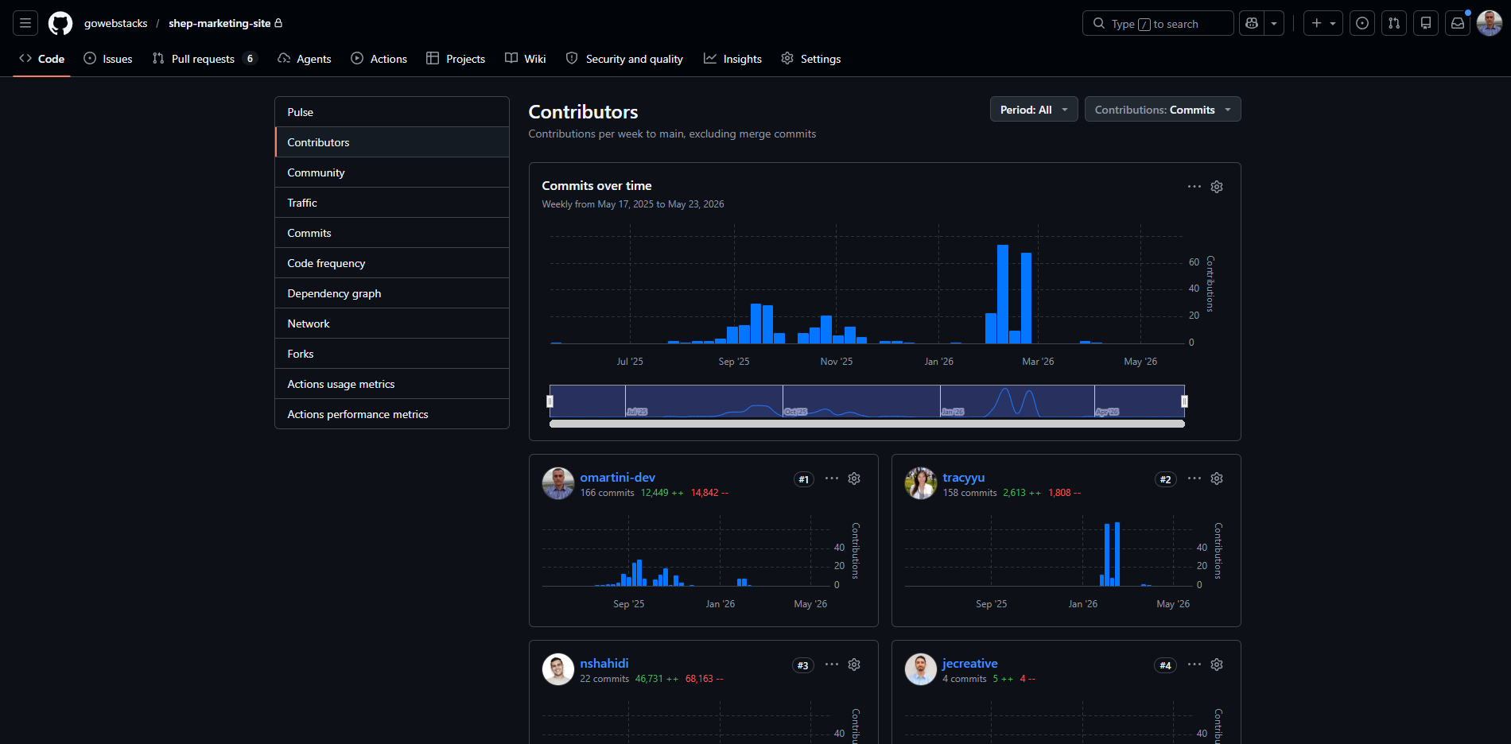Expand the Contributions: Commits dropdown
Screen dimensions: 1511x744
click(x=1163, y=110)
